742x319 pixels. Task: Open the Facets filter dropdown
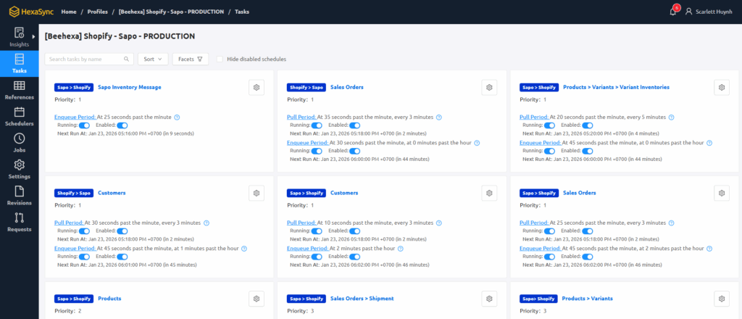pos(191,59)
